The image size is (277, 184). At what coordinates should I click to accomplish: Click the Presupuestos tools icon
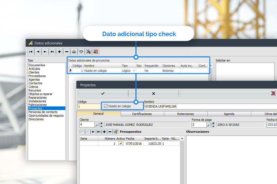click(116, 132)
